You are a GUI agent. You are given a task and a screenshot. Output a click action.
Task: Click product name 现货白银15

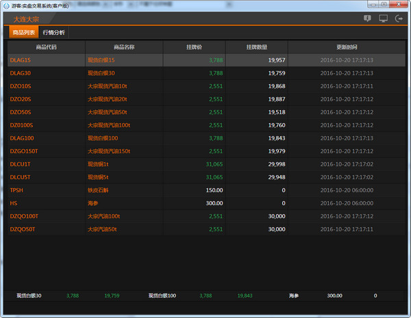101,60
